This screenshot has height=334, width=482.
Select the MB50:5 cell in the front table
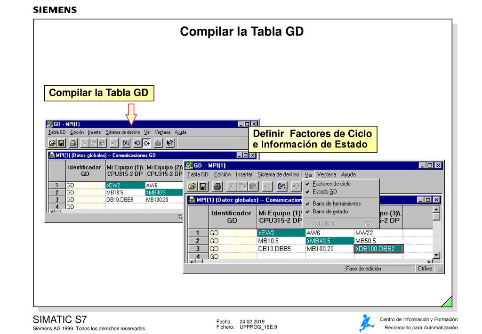pos(378,241)
